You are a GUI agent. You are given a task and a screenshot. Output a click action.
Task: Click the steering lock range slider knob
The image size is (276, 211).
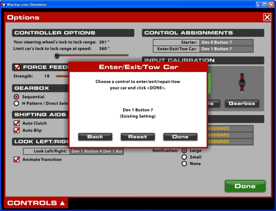pyautogui.click(x=57, y=56)
